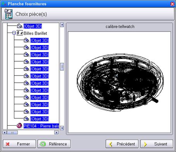
Task: Click the tree's vertical scroll down arrow
Action: (62, 128)
